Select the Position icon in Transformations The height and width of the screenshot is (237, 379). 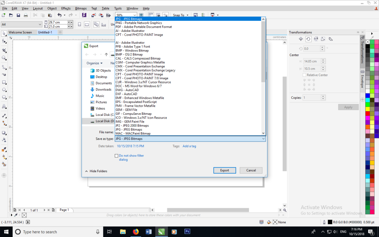(x=301, y=39)
